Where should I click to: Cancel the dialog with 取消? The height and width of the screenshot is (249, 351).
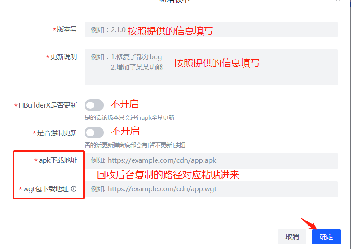click(292, 237)
